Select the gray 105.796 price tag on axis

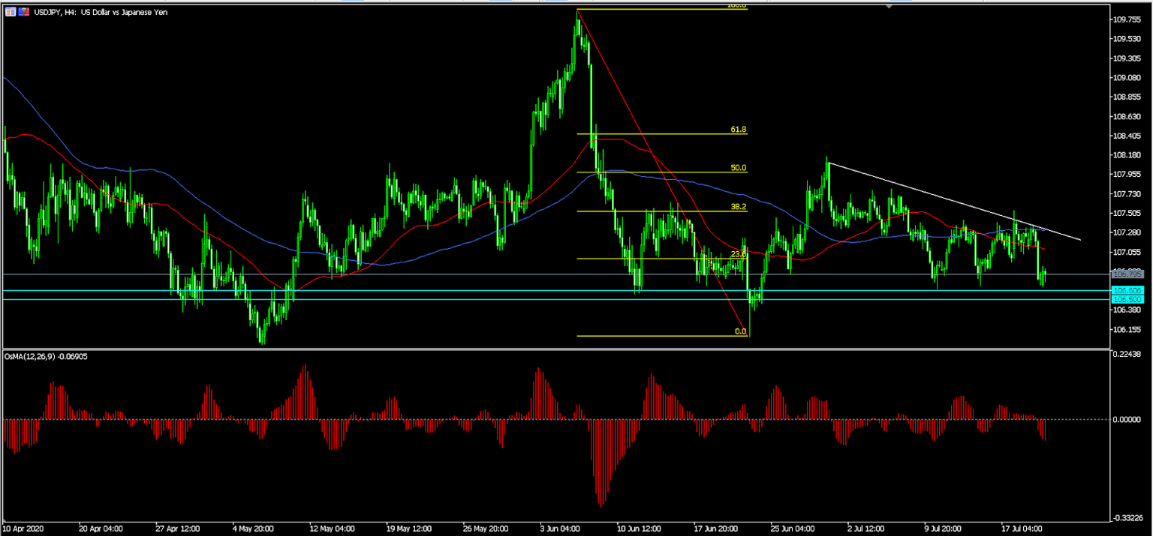1127,274
